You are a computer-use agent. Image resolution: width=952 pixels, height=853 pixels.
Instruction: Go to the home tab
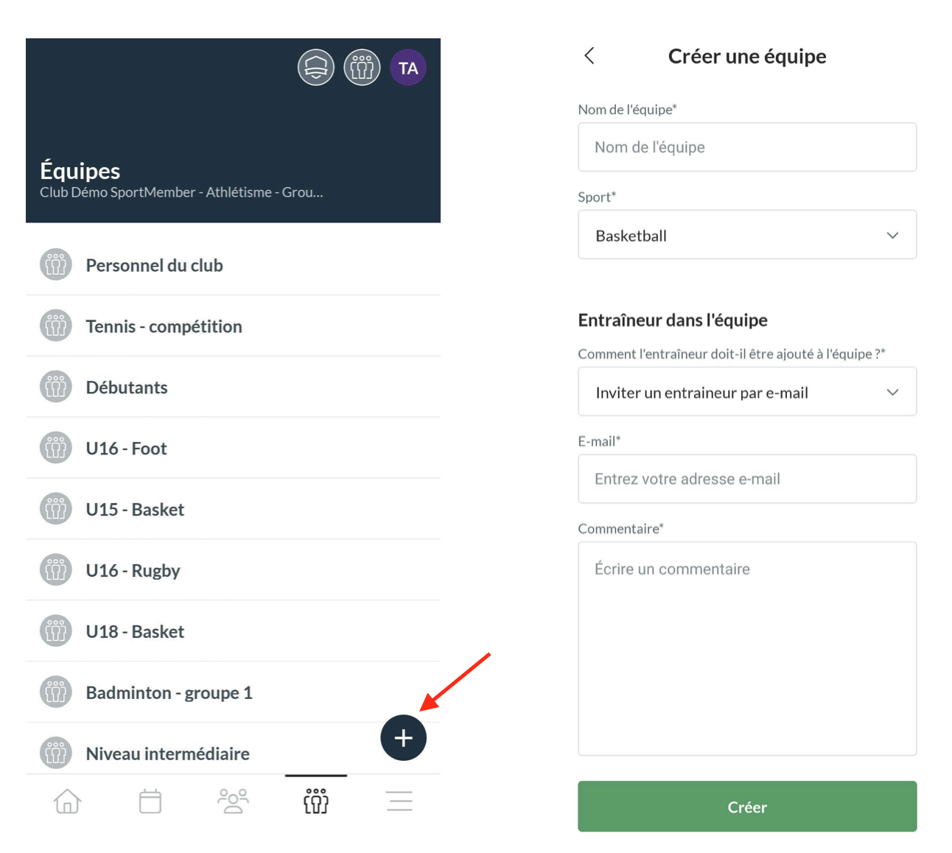click(x=67, y=801)
